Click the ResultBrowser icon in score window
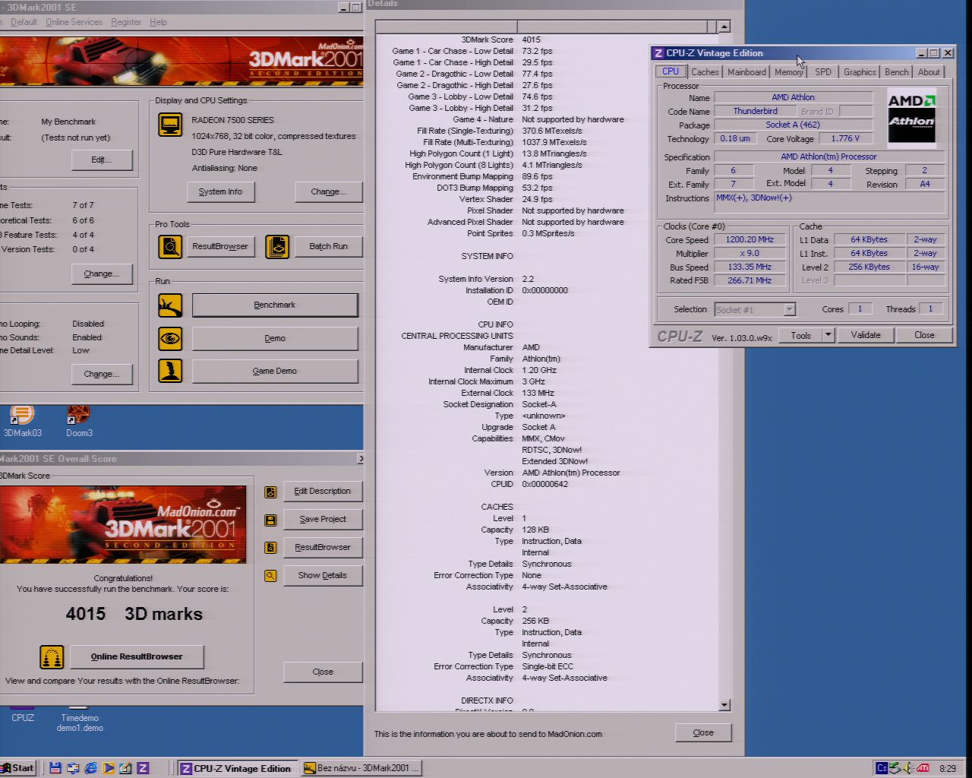The height and width of the screenshot is (778, 972). coord(270,548)
